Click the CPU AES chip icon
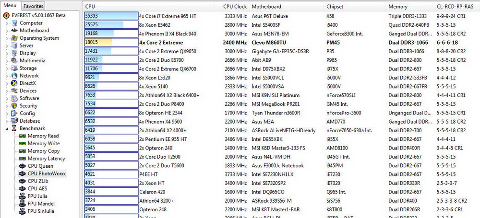 click(22, 189)
